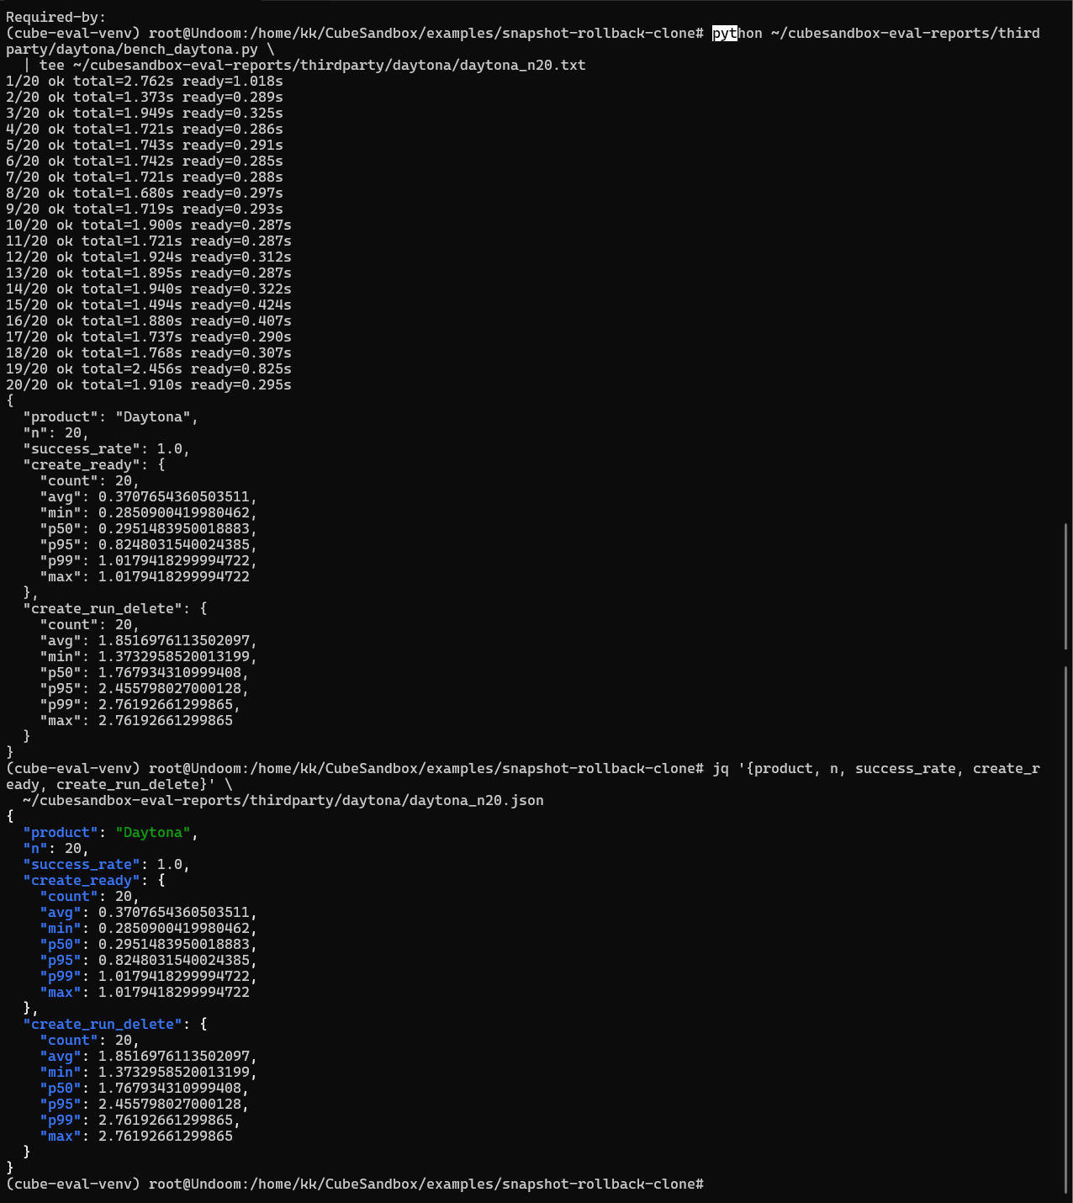
Task: Select the "20/20 ok total=1.910s" result line
Action: click(x=149, y=384)
